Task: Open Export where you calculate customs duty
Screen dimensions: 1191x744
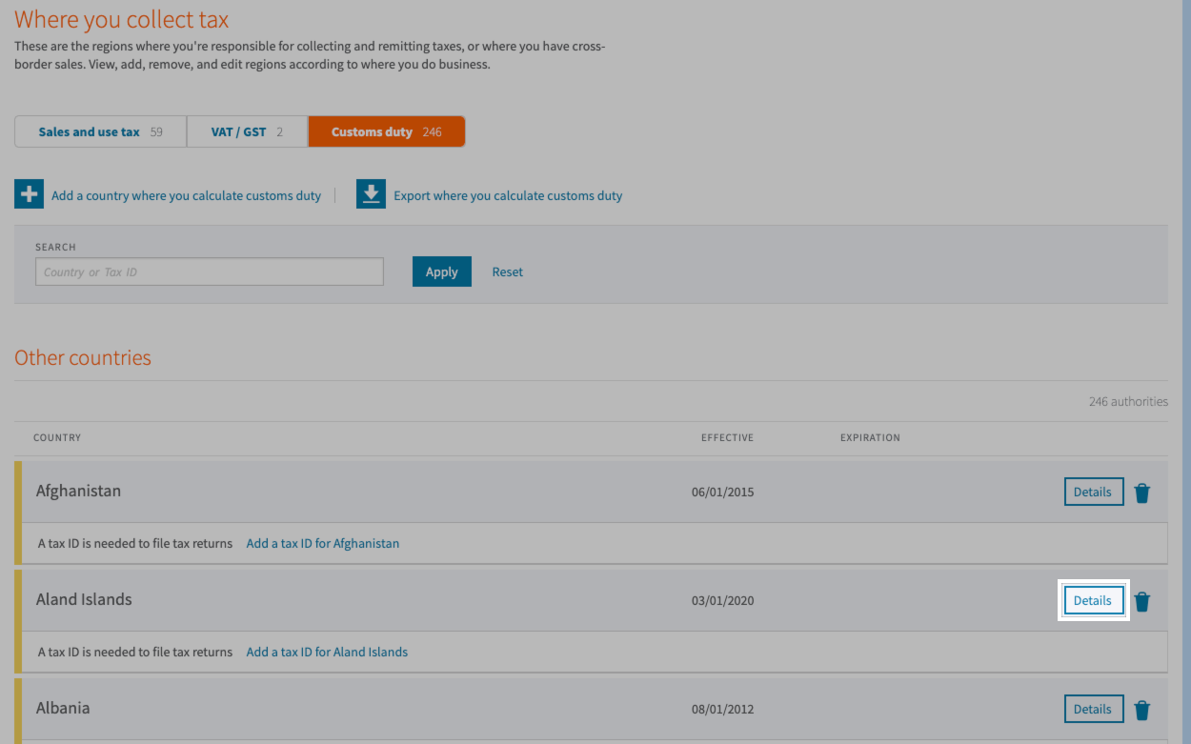Action: [508, 195]
